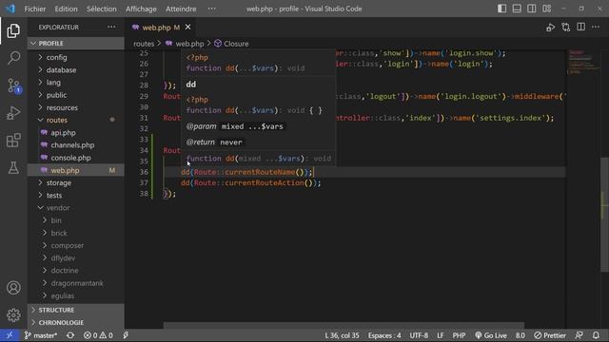The height and width of the screenshot is (342, 609).
Task: Click Prettier status bar item
Action: 550,335
